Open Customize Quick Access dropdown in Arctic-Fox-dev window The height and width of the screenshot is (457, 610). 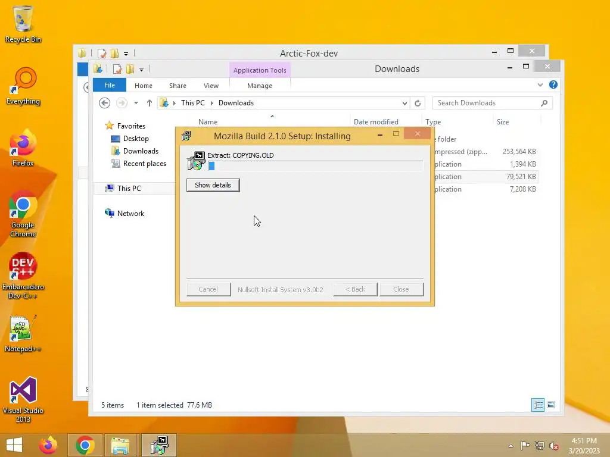[x=126, y=54]
